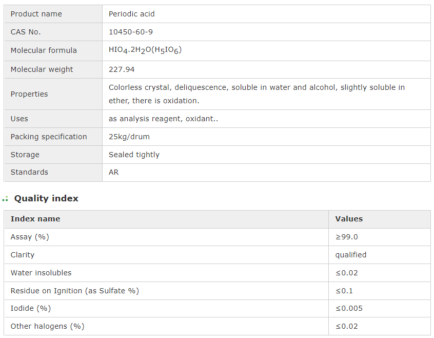The width and height of the screenshot is (434, 338).
Task: Click the molecular weight value 227.94
Action: point(122,69)
